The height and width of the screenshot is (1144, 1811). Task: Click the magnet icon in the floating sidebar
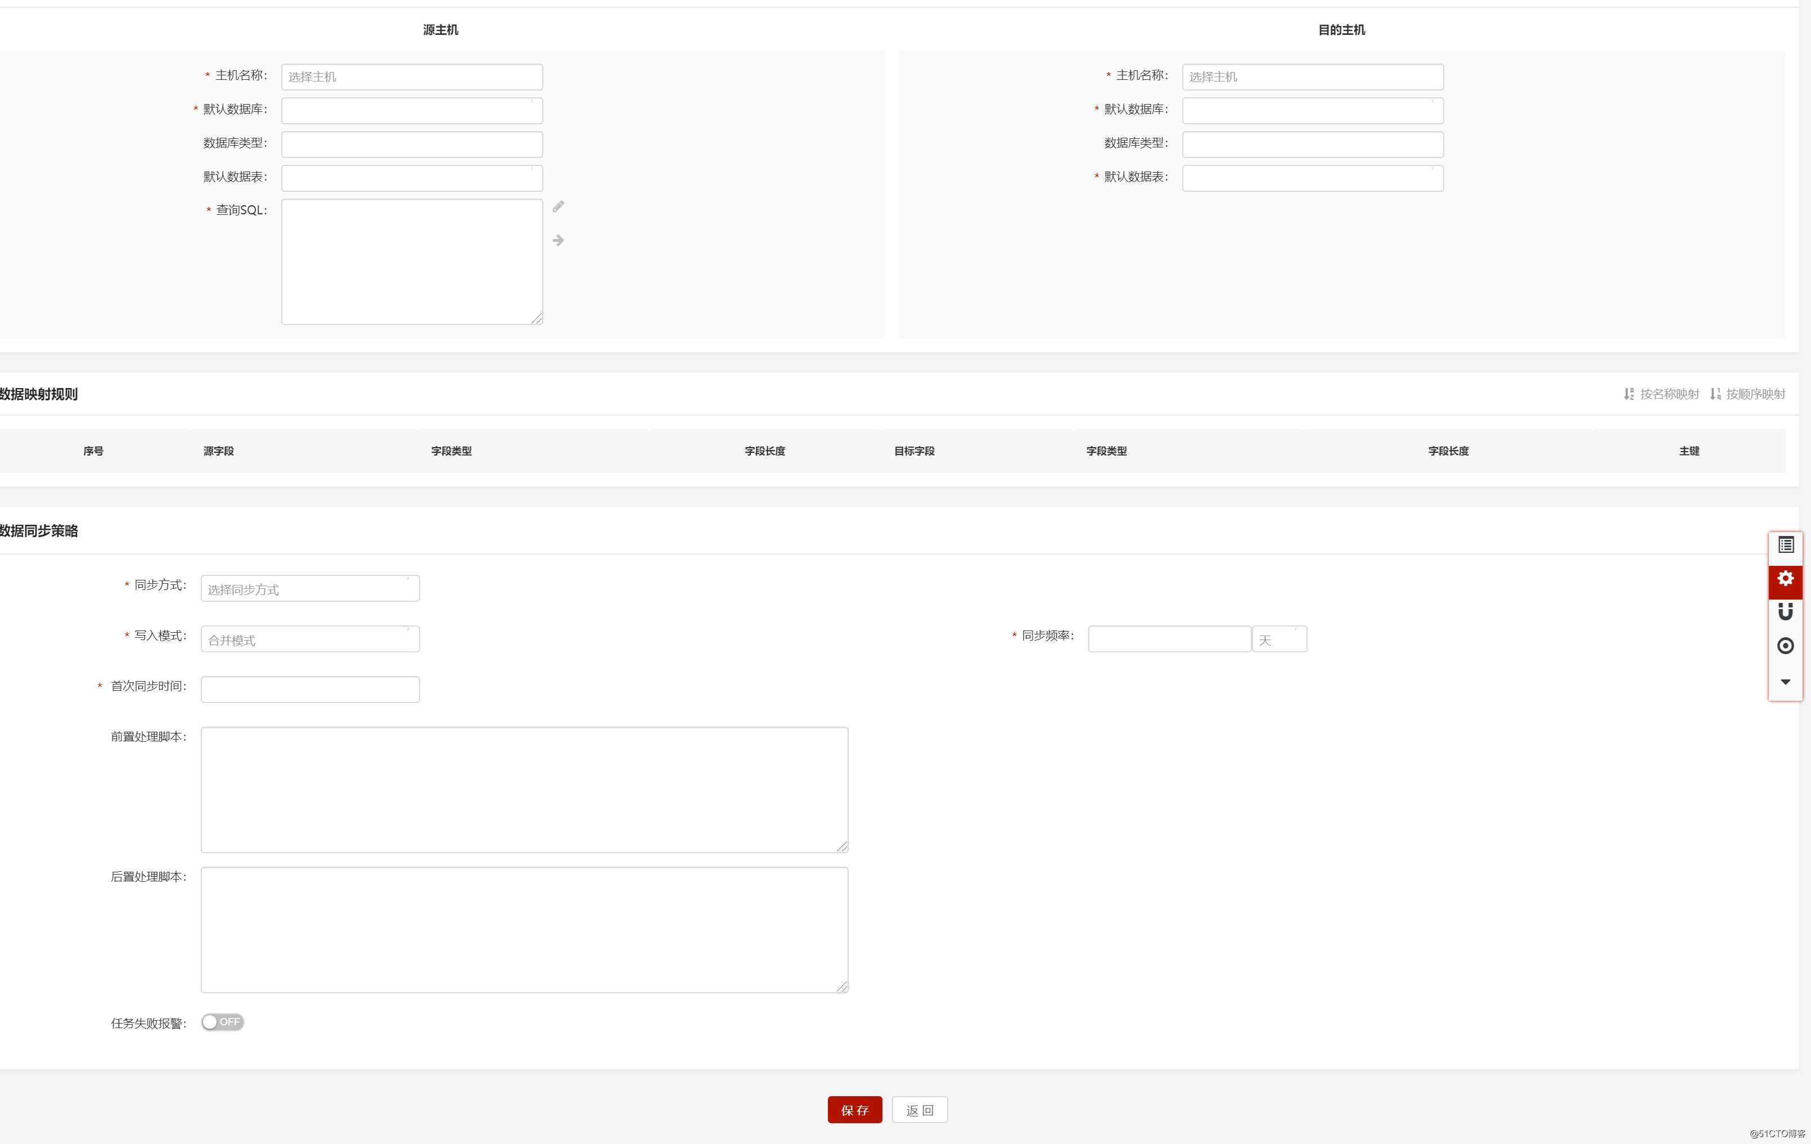point(1786,611)
